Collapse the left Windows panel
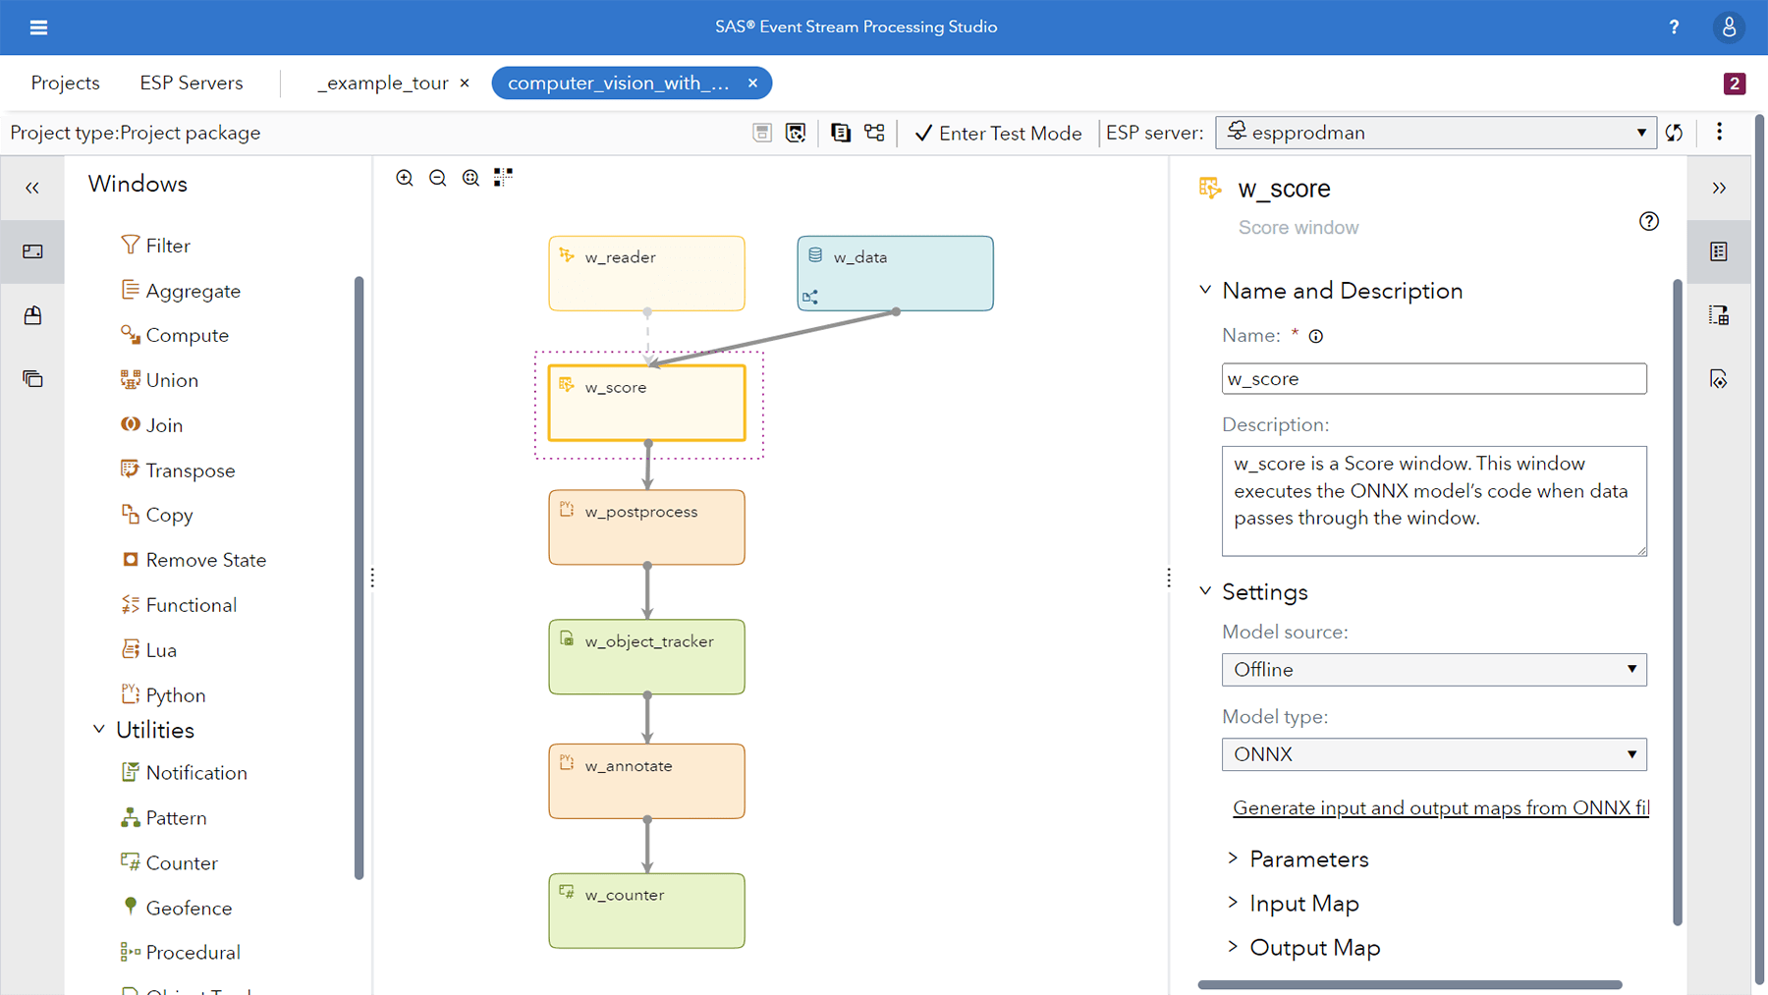This screenshot has width=1768, height=995. tap(32, 188)
